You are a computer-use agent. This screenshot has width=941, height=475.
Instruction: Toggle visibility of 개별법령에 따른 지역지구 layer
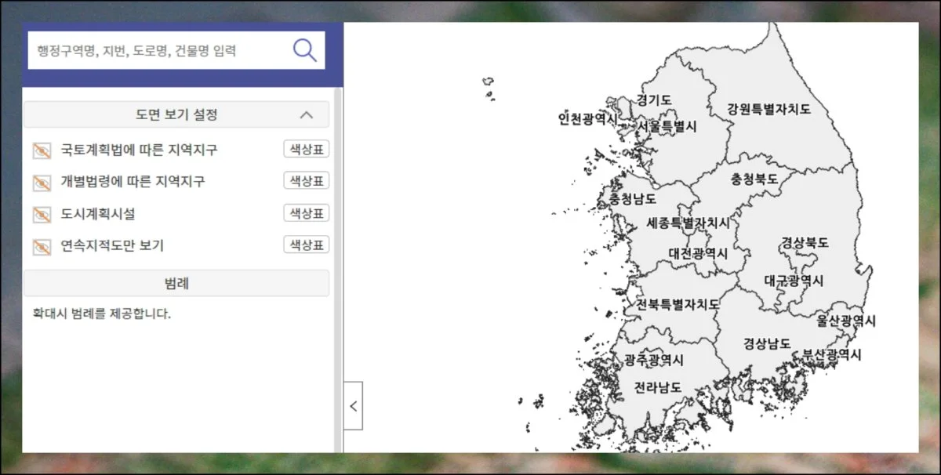click(x=42, y=182)
